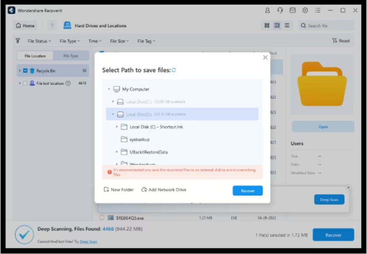Click the hexagon shield icon in title bar
This screenshot has height=254, width=367.
pos(305,10)
